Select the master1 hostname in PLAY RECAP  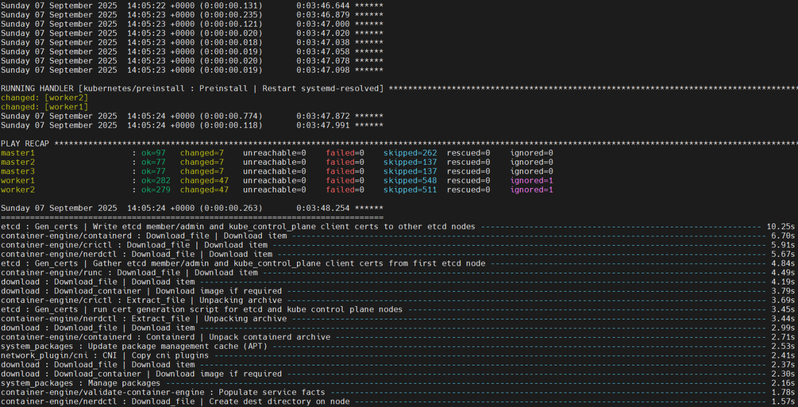click(x=18, y=152)
